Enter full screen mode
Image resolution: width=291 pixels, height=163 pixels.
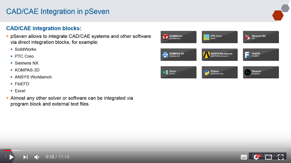click(281, 157)
